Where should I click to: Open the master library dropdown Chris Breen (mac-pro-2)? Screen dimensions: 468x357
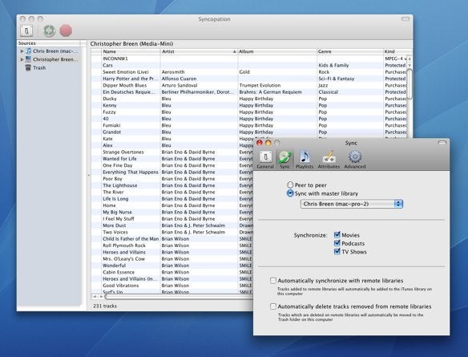tap(352, 204)
